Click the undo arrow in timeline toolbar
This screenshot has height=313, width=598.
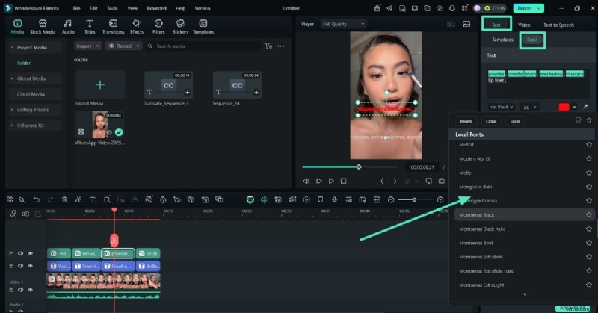36,199
